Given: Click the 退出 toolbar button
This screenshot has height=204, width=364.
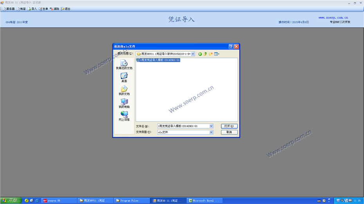Looking at the screenshot, I should [66, 9].
